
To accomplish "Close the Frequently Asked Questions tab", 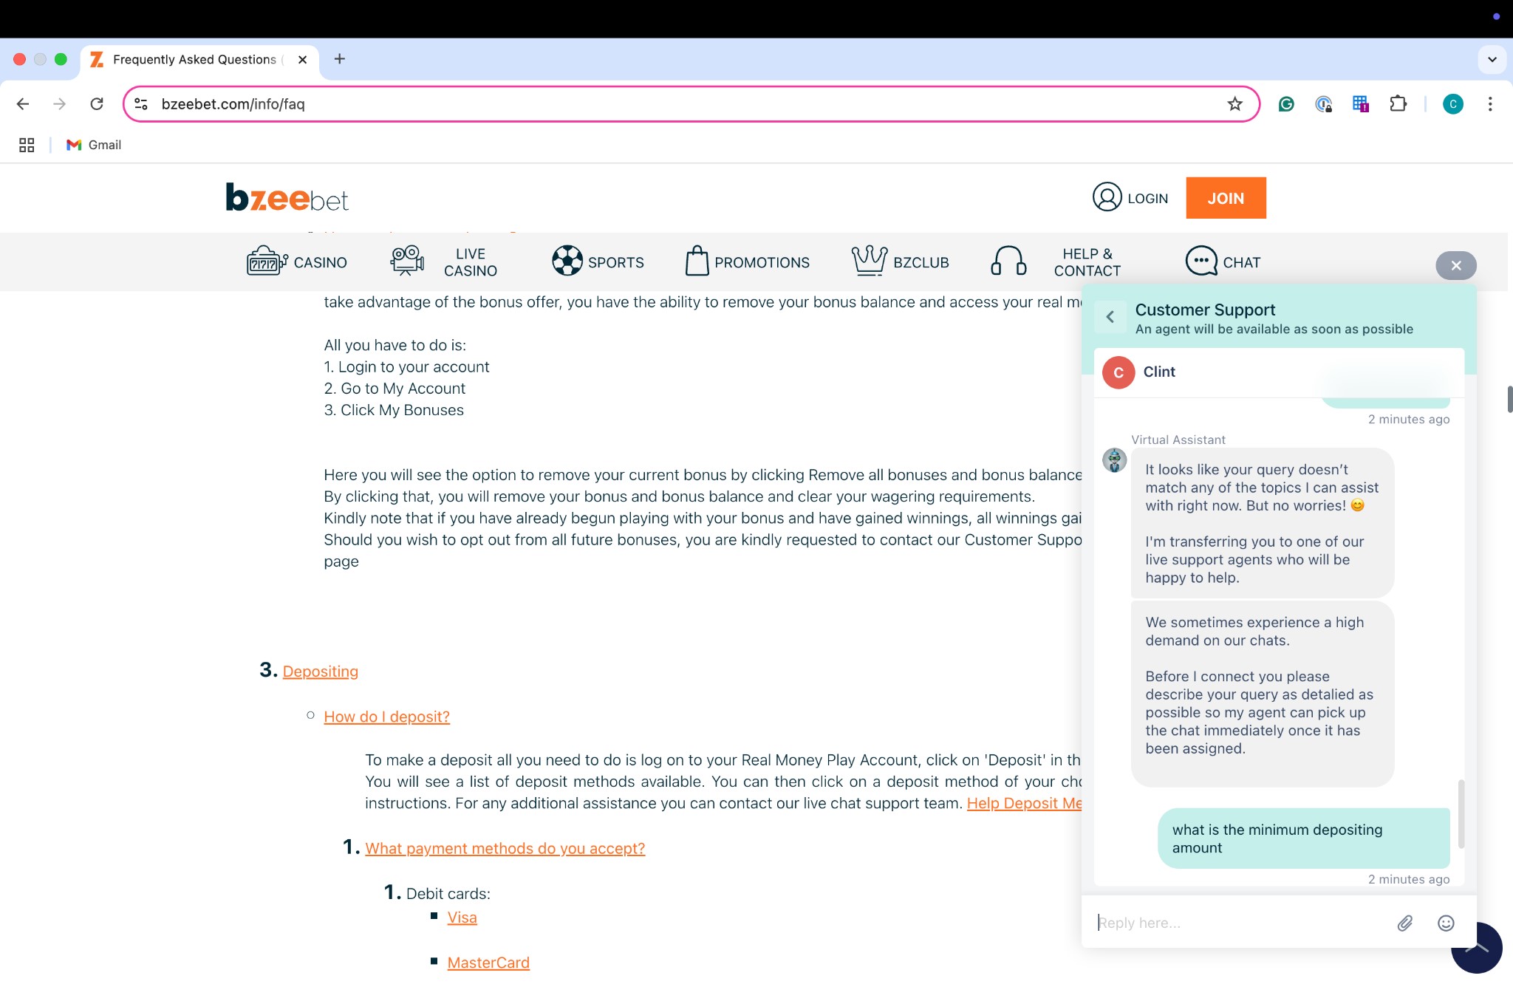I will tap(302, 60).
